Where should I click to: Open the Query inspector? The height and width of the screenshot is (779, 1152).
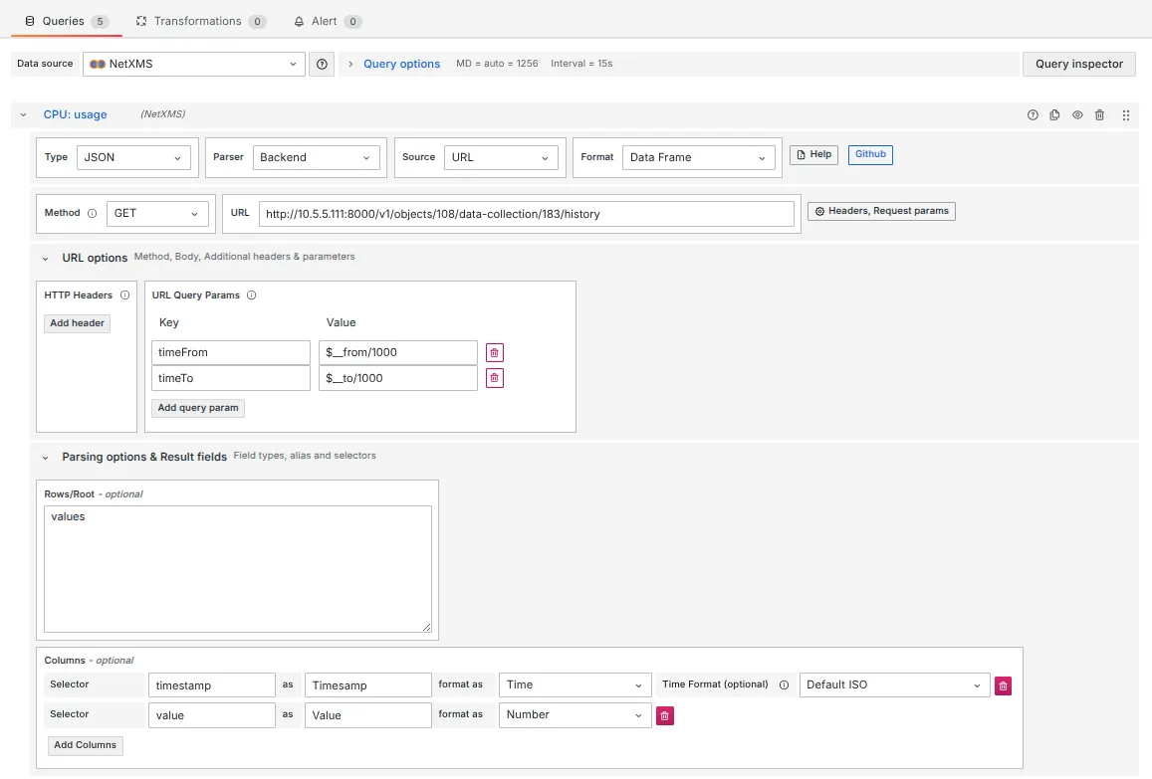[1078, 64]
